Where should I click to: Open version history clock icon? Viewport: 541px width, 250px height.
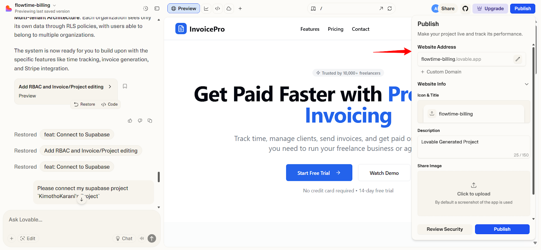pyautogui.click(x=145, y=8)
